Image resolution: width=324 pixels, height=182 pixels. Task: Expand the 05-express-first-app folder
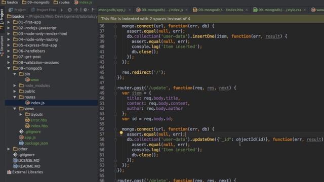pos(9,45)
